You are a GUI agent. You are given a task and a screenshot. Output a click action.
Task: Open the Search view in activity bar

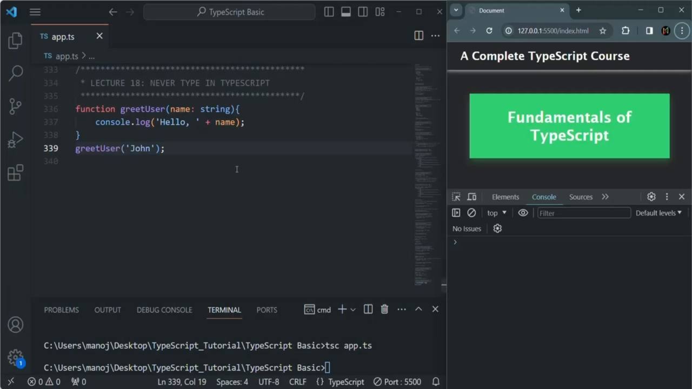pyautogui.click(x=16, y=73)
